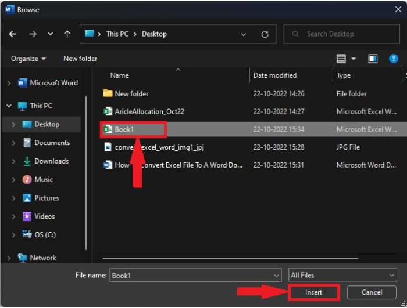The image size is (407, 308).
Task: Click 'This PC' in the address path
Action: [x=117, y=34]
